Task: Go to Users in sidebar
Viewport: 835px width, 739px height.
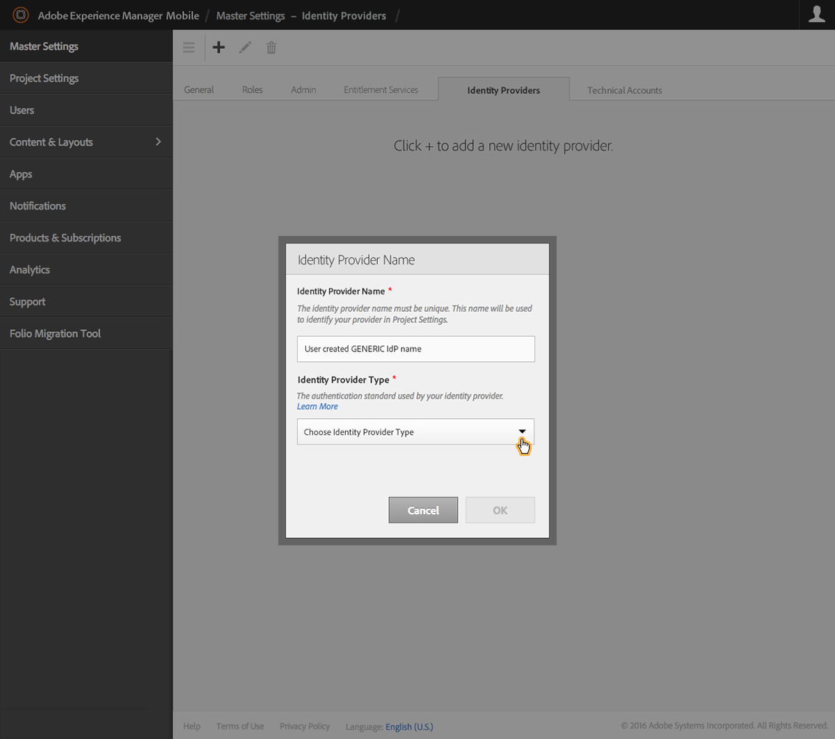Action: tap(86, 110)
